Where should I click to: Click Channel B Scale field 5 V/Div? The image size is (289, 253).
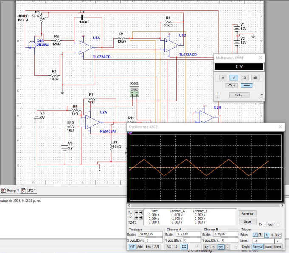[226, 234]
